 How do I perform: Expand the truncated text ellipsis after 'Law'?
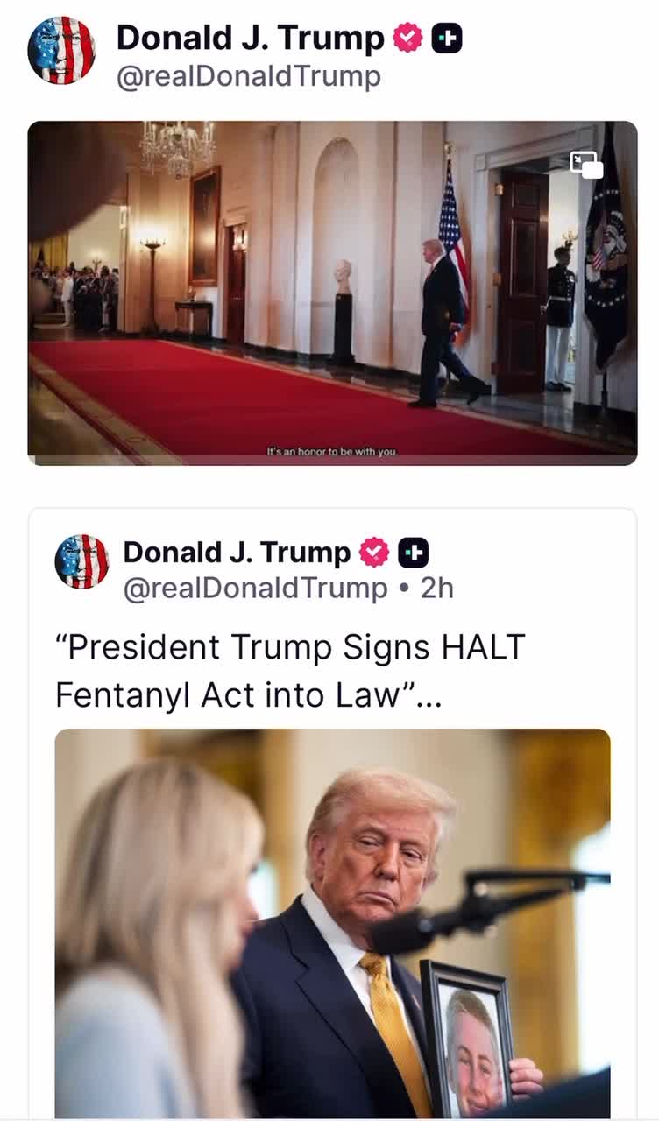[429, 695]
